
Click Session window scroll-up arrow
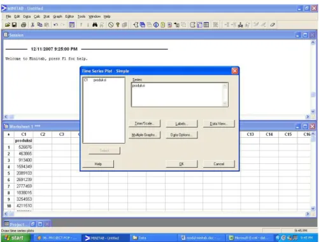pos(313,43)
